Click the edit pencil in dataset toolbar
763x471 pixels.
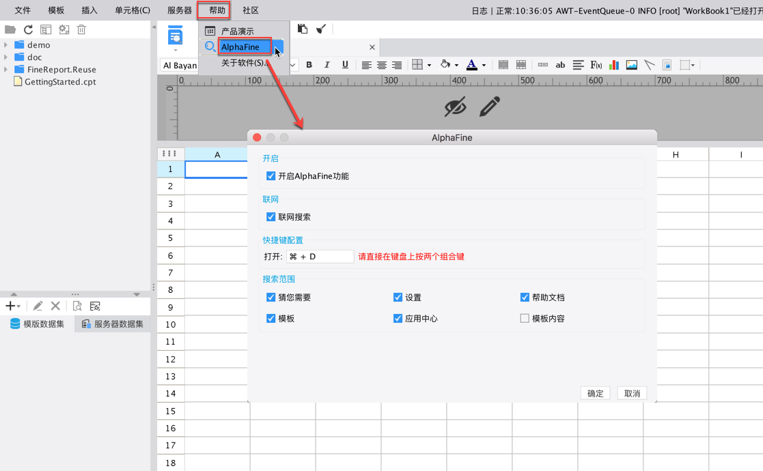pyautogui.click(x=38, y=306)
